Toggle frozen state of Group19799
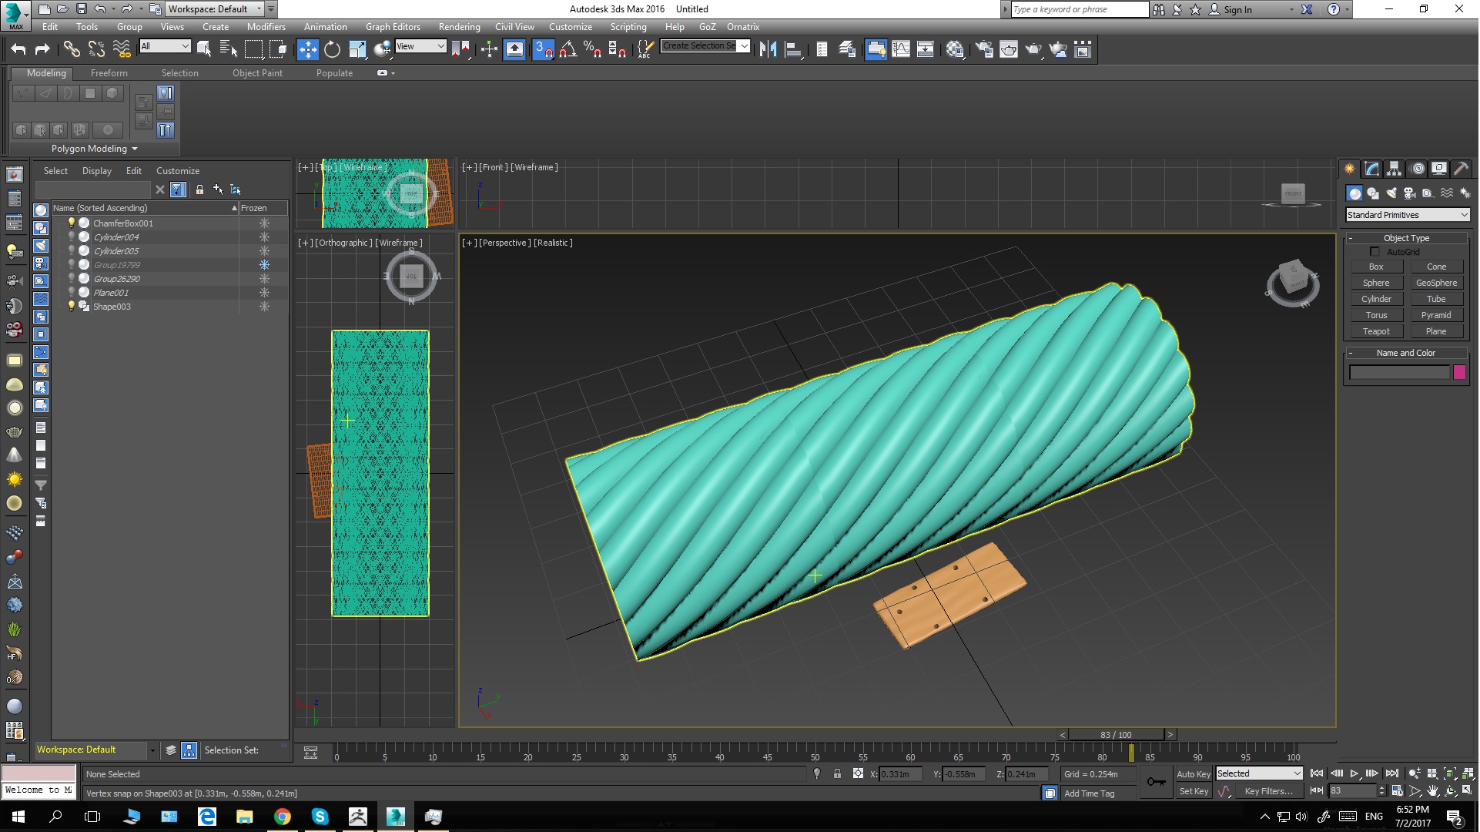Image resolution: width=1480 pixels, height=832 pixels. coord(264,265)
